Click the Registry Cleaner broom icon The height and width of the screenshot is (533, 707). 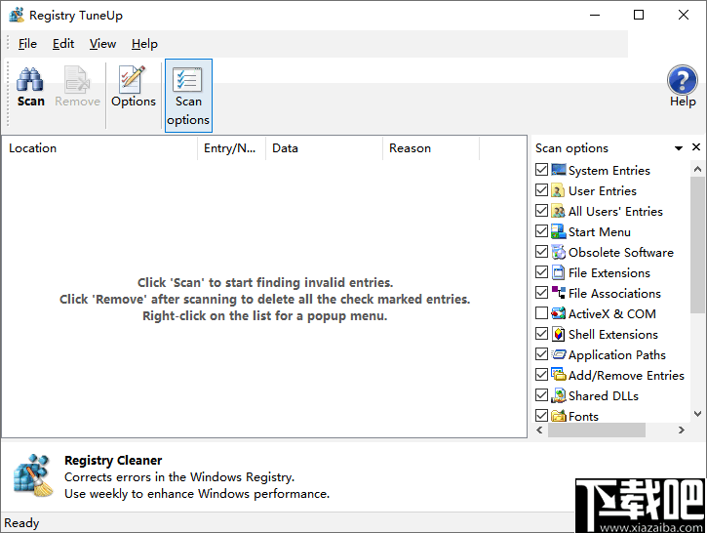[x=33, y=475]
